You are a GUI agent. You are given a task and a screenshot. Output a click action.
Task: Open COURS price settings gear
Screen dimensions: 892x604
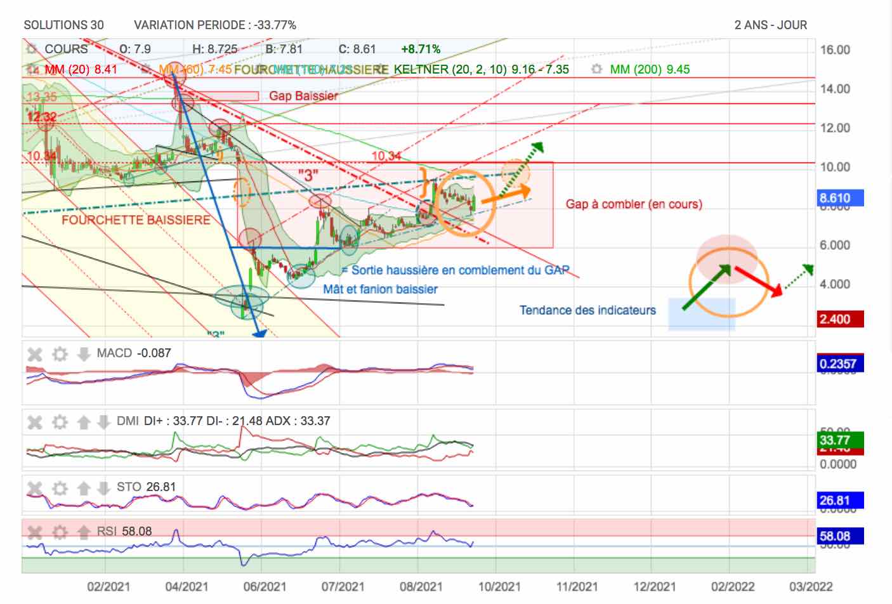pyautogui.click(x=30, y=49)
